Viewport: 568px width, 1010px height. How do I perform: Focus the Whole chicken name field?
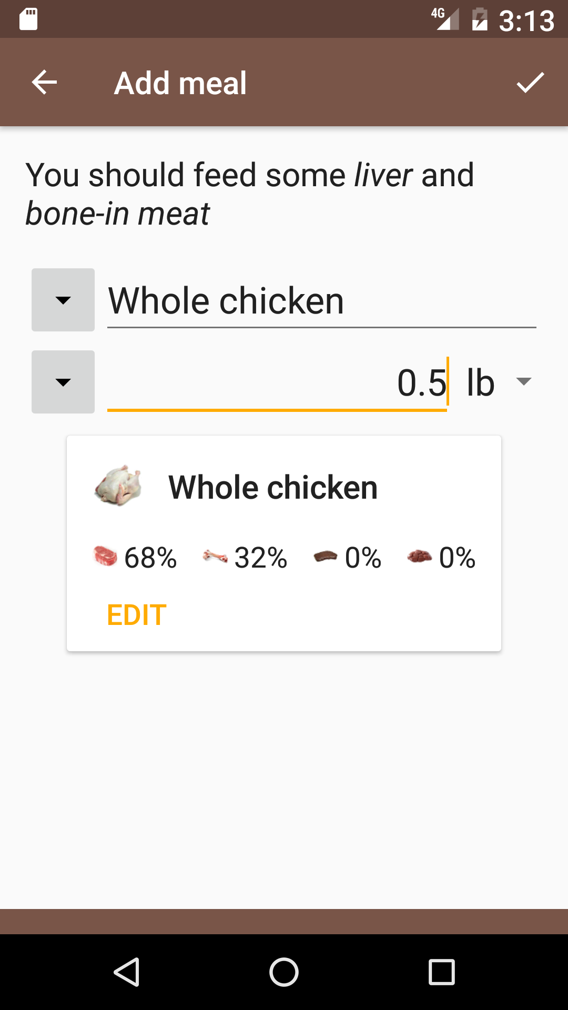(x=322, y=300)
